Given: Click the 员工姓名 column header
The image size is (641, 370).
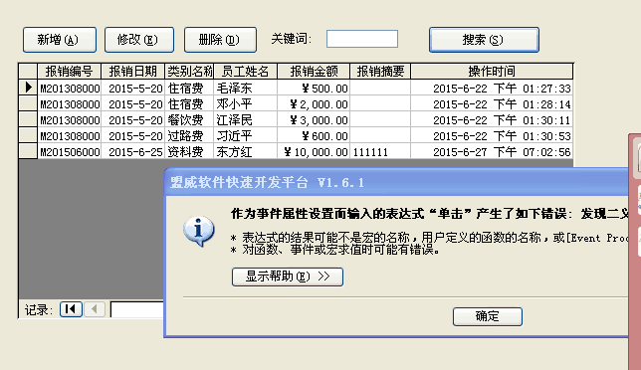Looking at the screenshot, I should (x=245, y=71).
